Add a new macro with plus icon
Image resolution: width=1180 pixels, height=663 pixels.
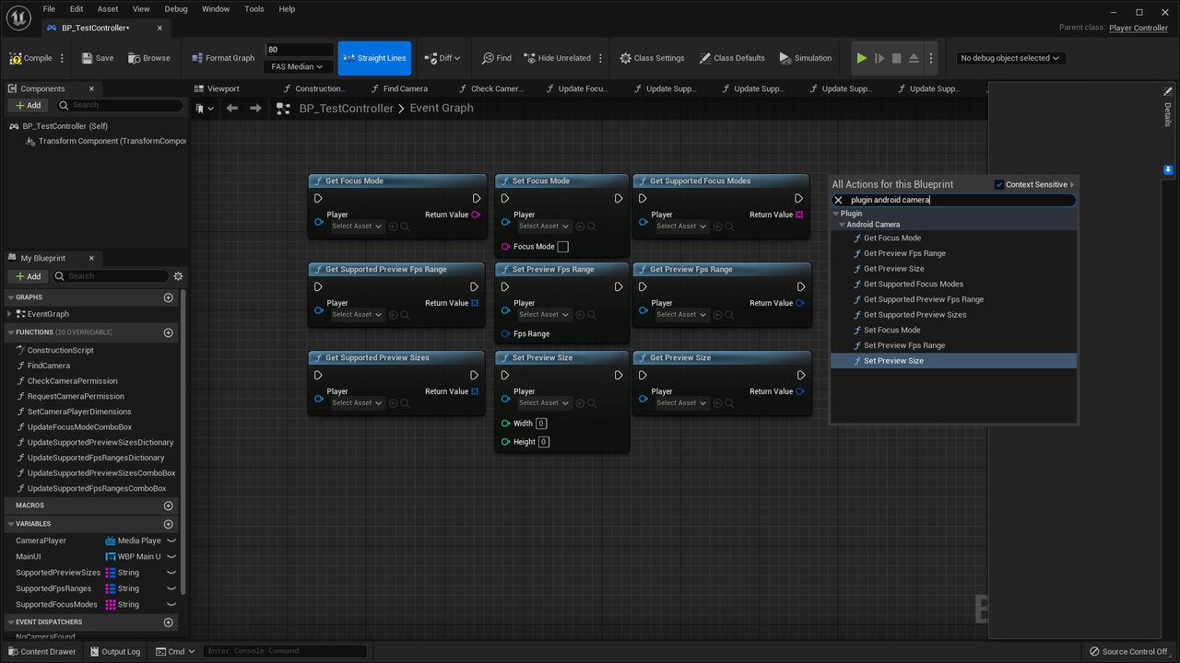[x=168, y=506]
